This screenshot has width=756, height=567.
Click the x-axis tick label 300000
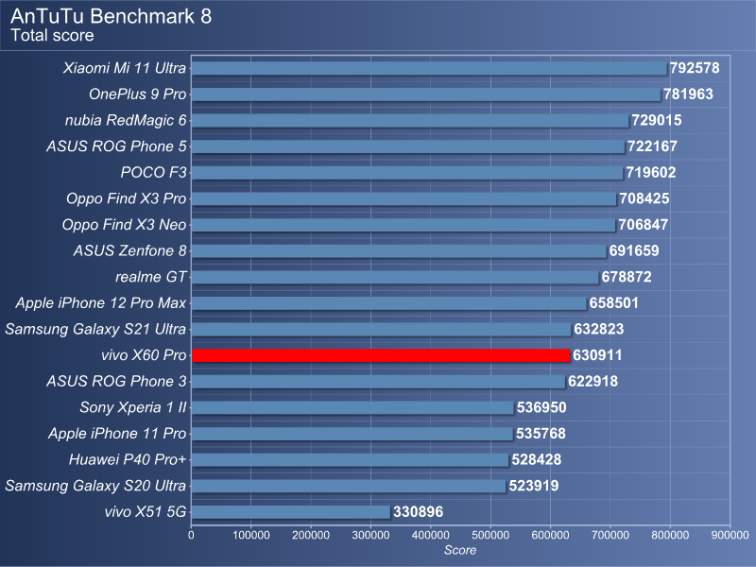pyautogui.click(x=370, y=535)
